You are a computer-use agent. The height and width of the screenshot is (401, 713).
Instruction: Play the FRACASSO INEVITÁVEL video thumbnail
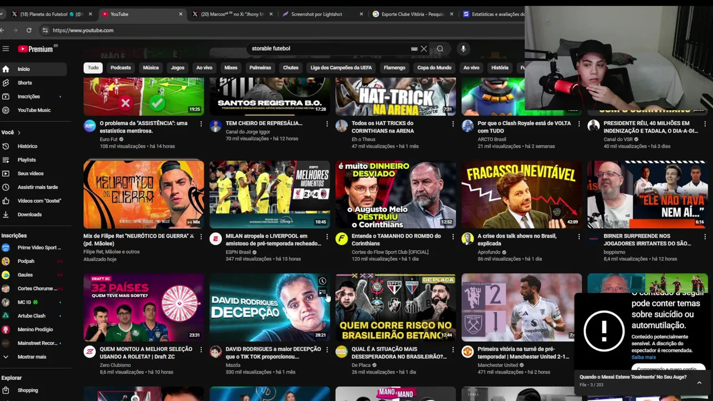pos(521,194)
